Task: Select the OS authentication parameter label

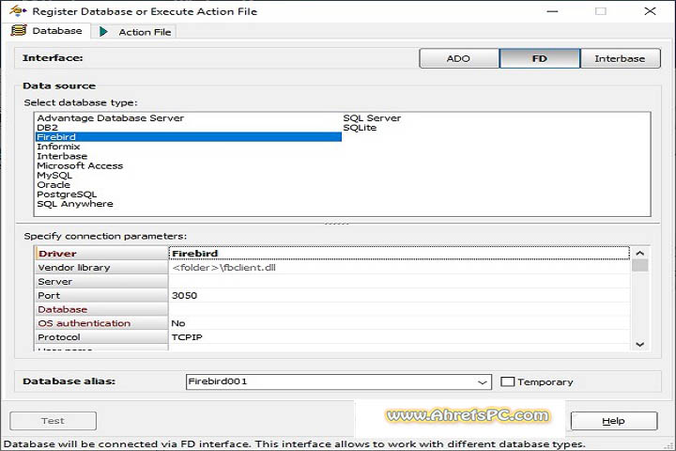Action: (x=101, y=323)
